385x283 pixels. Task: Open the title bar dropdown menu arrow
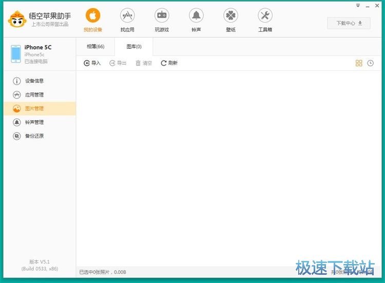point(358,6)
